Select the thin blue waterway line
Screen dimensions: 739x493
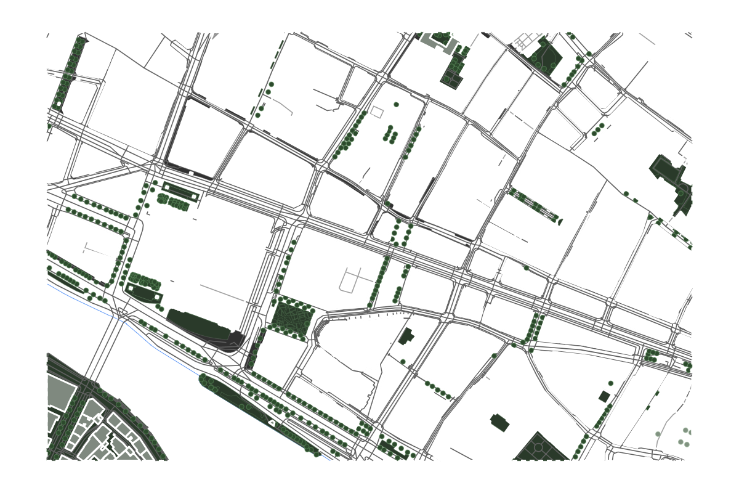coord(188,370)
